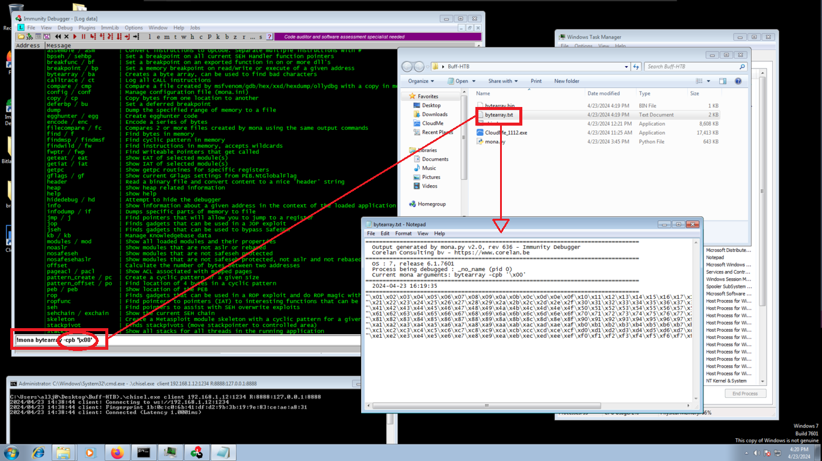Viewport: 822px width, 461px height.
Task: Click the Rewind/Restart program icon
Action: [58, 37]
